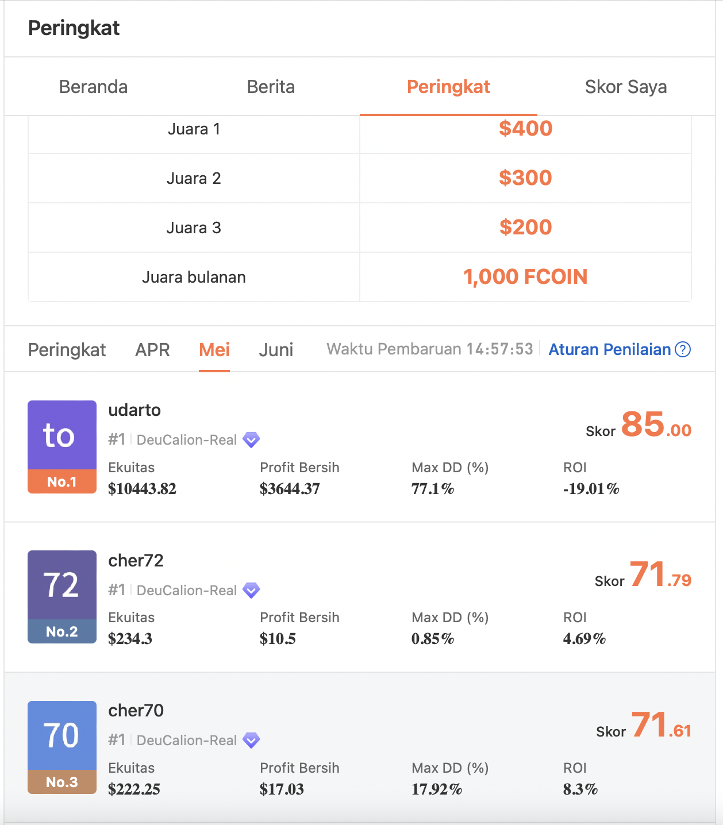Select the APR ranking period
The height and width of the screenshot is (825, 723).
coord(152,350)
